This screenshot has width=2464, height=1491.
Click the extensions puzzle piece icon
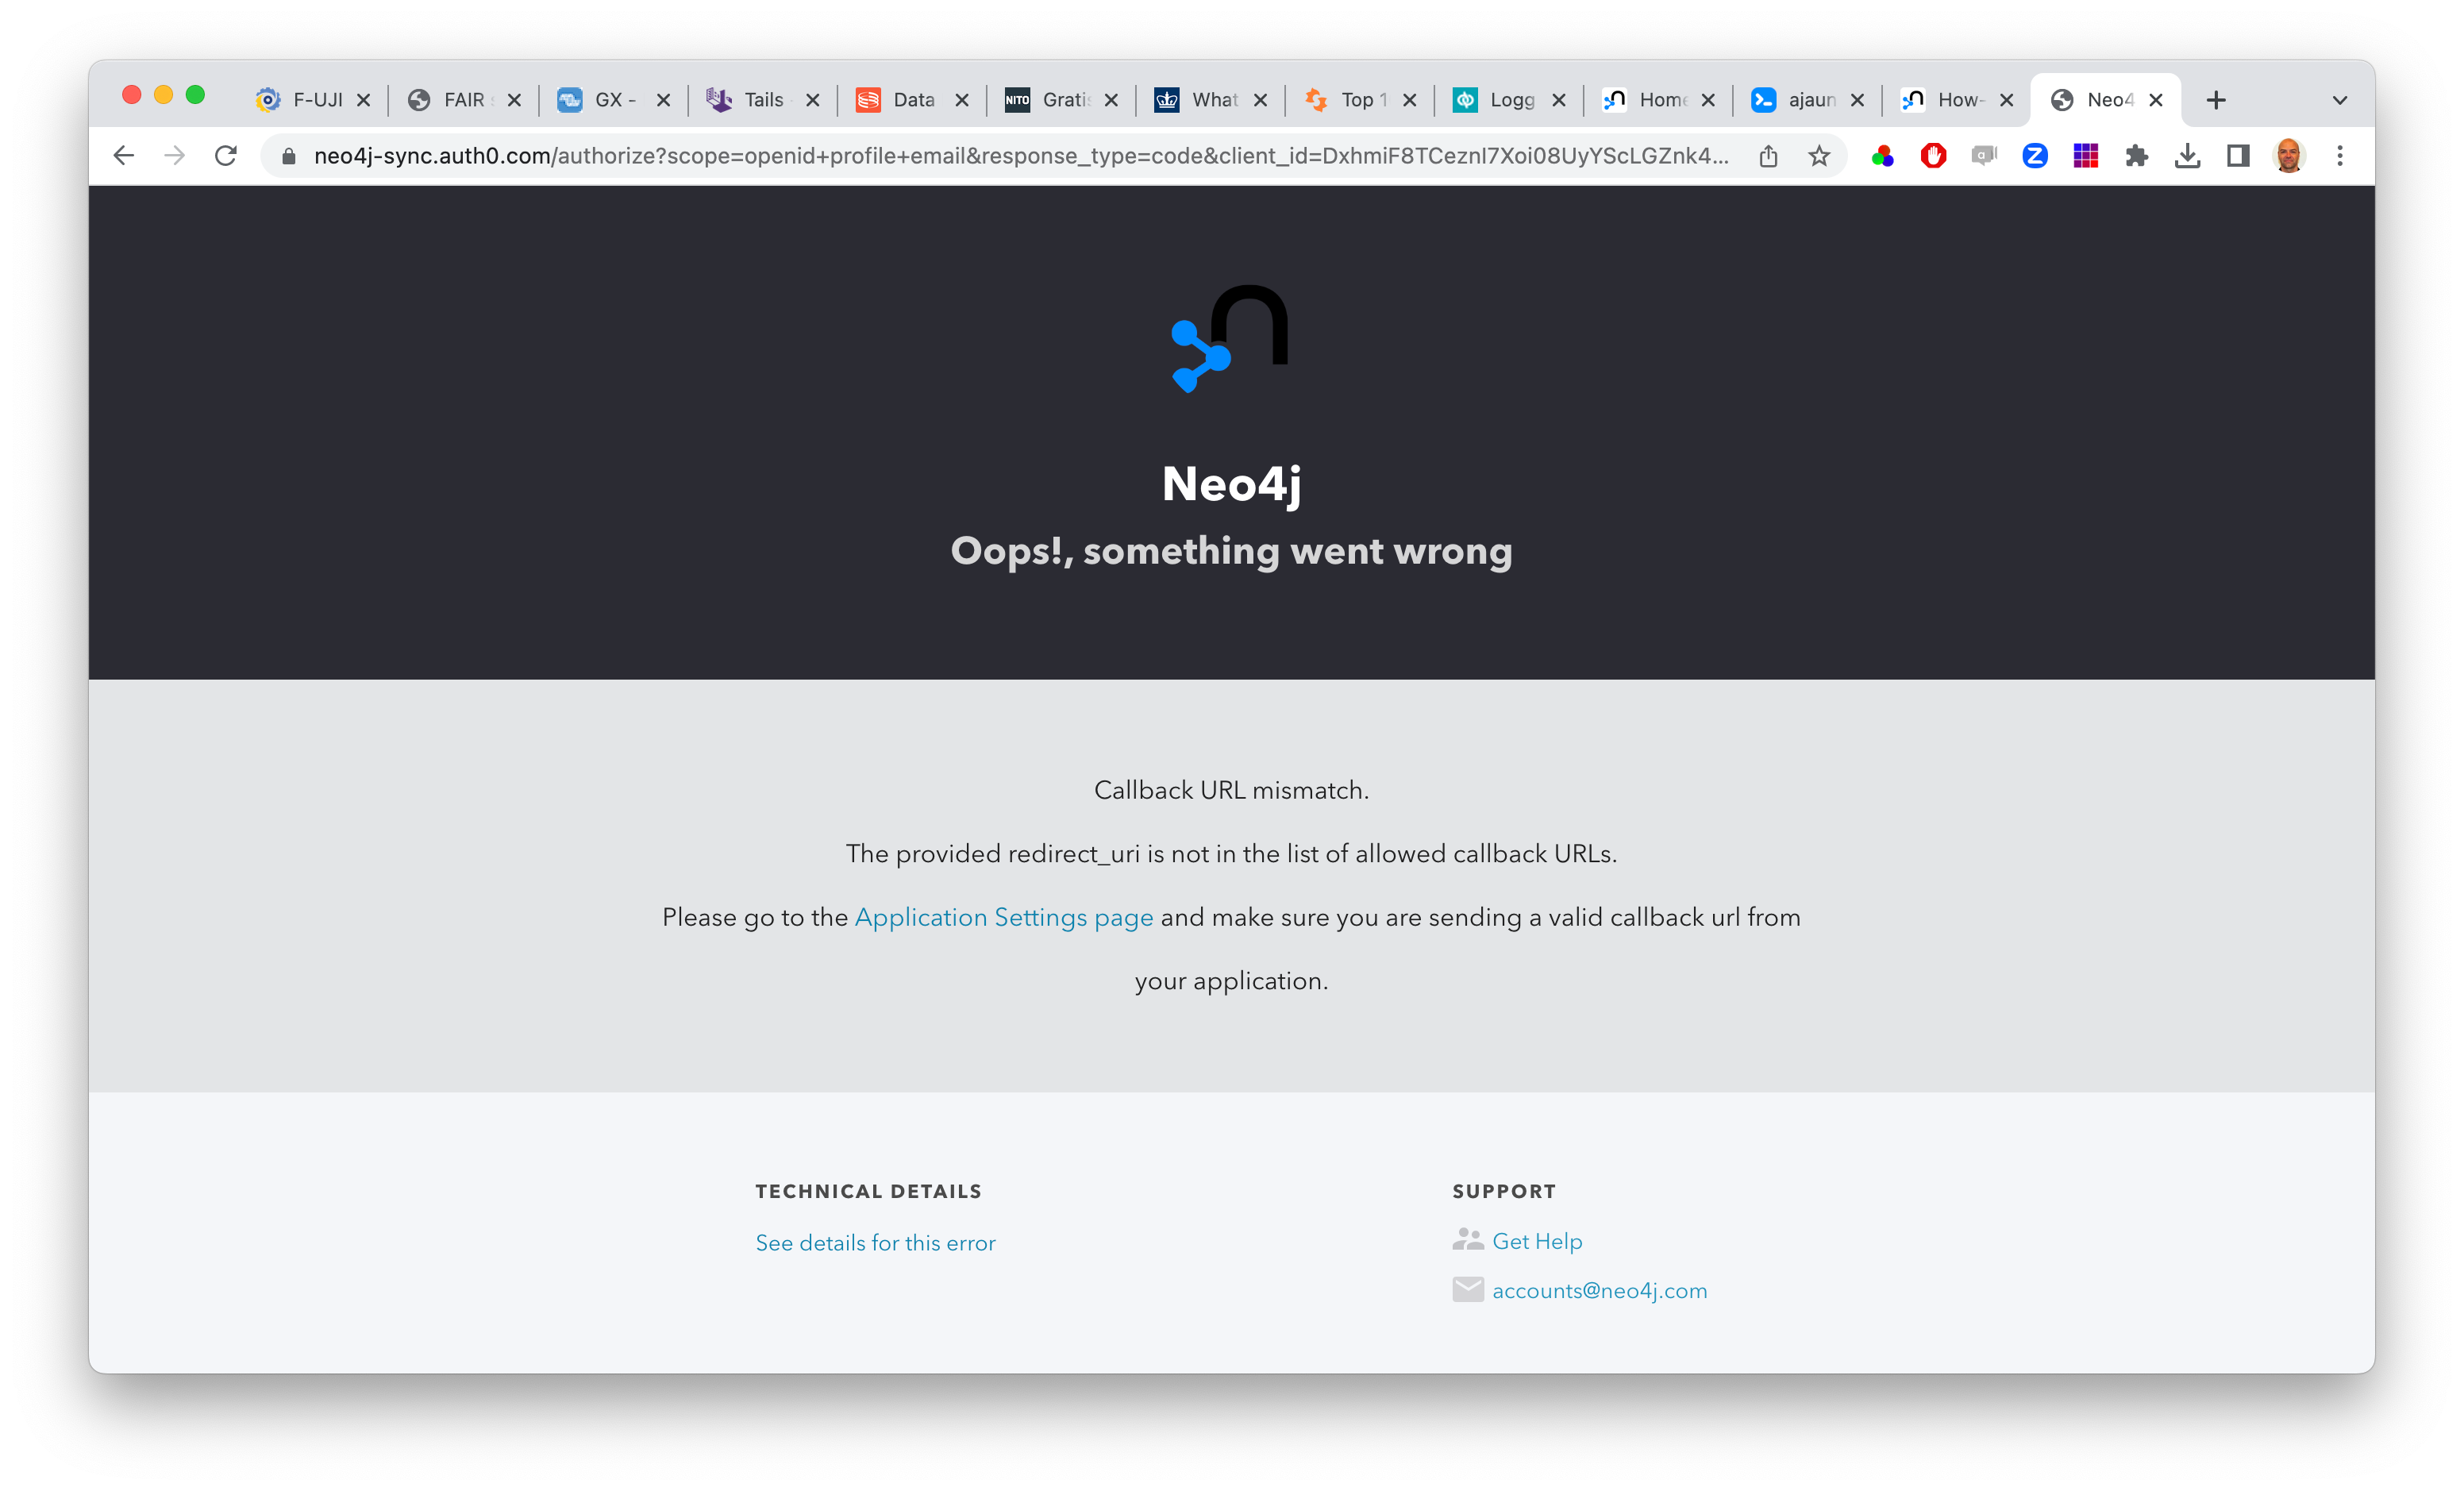[x=2133, y=156]
